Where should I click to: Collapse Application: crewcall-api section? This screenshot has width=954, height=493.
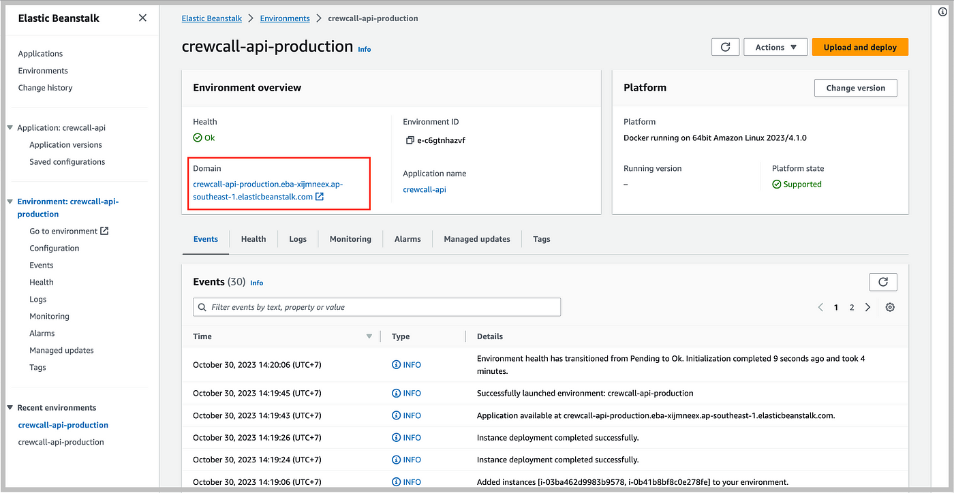[10, 127]
